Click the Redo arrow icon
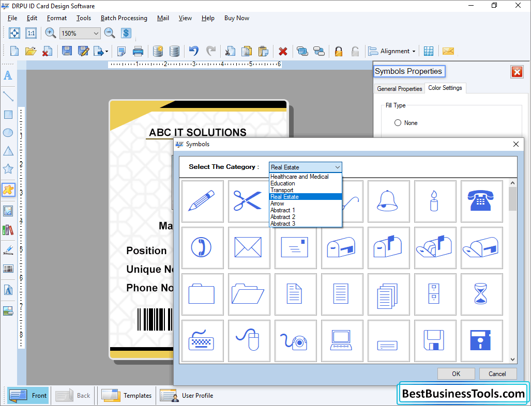Screen dimensions: 531x406 click(x=211, y=51)
